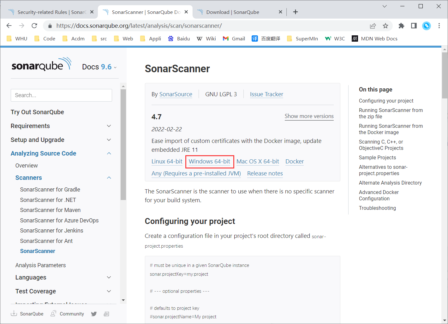The image size is (448, 324).
Task: Open the Twitter bird icon
Action: [x=94, y=314]
